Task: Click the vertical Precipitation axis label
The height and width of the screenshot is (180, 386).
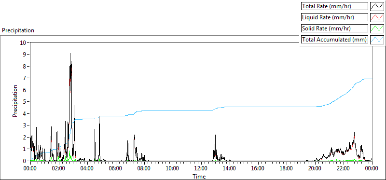Action: tap(15, 101)
